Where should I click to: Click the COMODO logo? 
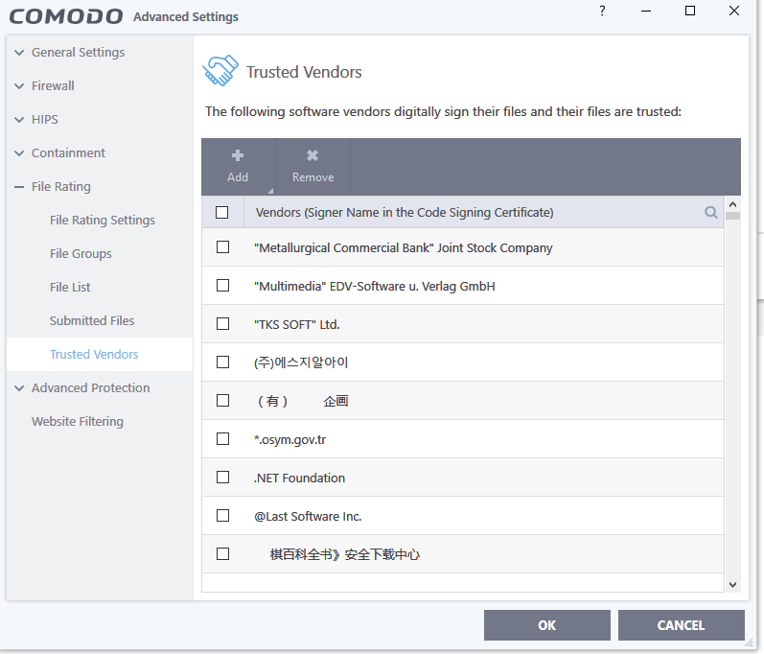66,16
